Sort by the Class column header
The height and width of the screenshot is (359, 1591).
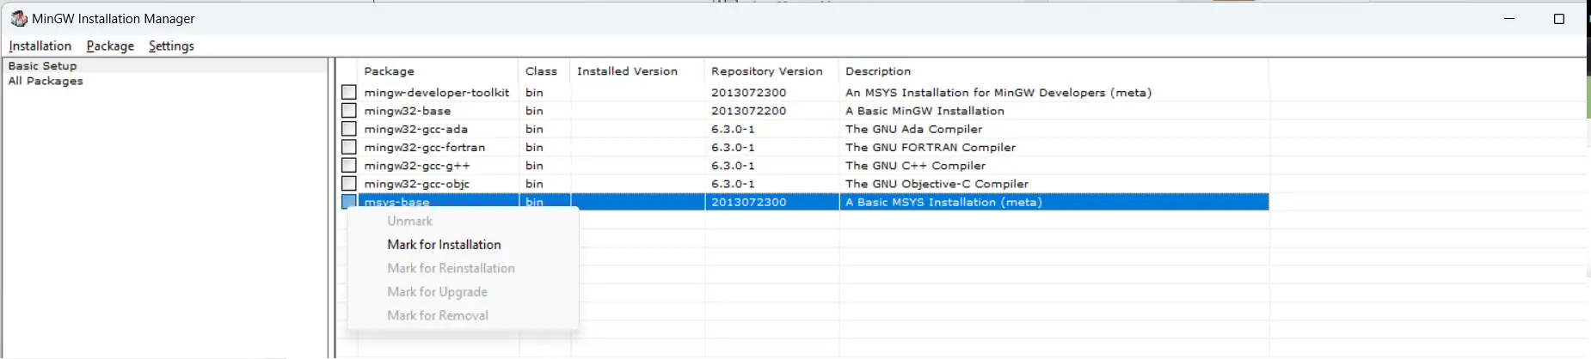tap(544, 71)
